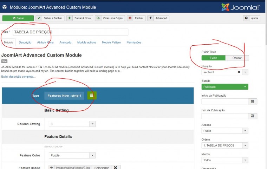The height and width of the screenshot is (169, 267).
Task: Clear the section1 position with X
Action: point(239,72)
